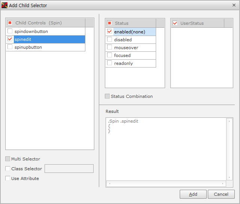The height and width of the screenshot is (204, 240).
Task: Click the Result box scroll-up arrow
Action: (x=229, y=121)
